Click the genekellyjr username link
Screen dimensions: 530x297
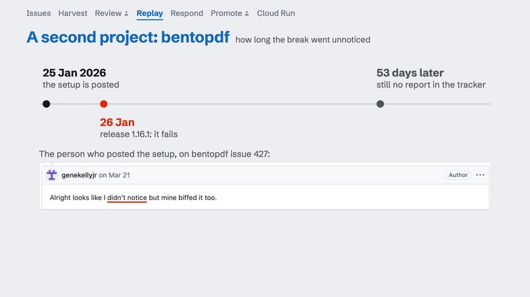click(x=79, y=175)
